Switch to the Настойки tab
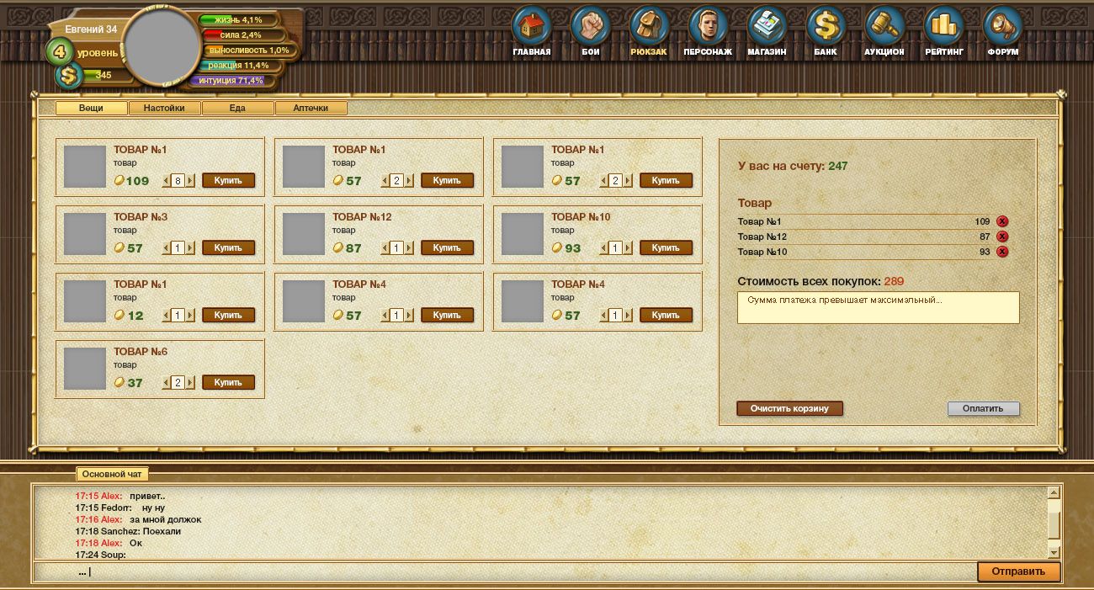This screenshot has height=590, width=1094. pyautogui.click(x=165, y=108)
